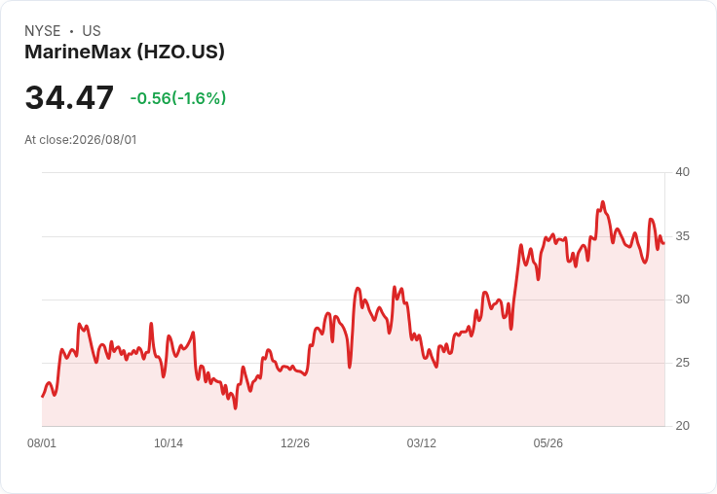
Task: Click the MarineMax (HZO.US) stock title
Action: tap(125, 52)
